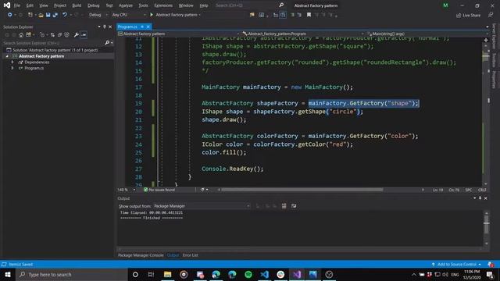500x281 pixels.
Task: Click the Solution Explorer Home icon
Action: [21, 34]
